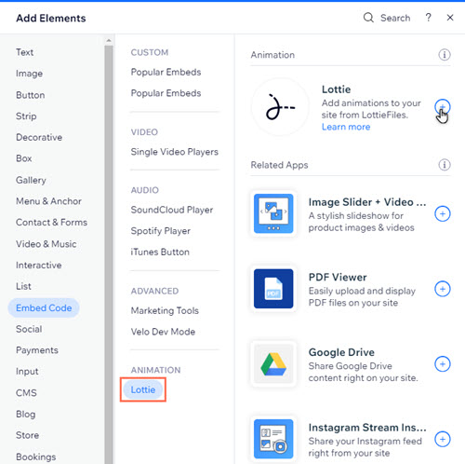Add the PDF Viewer app

tap(443, 289)
